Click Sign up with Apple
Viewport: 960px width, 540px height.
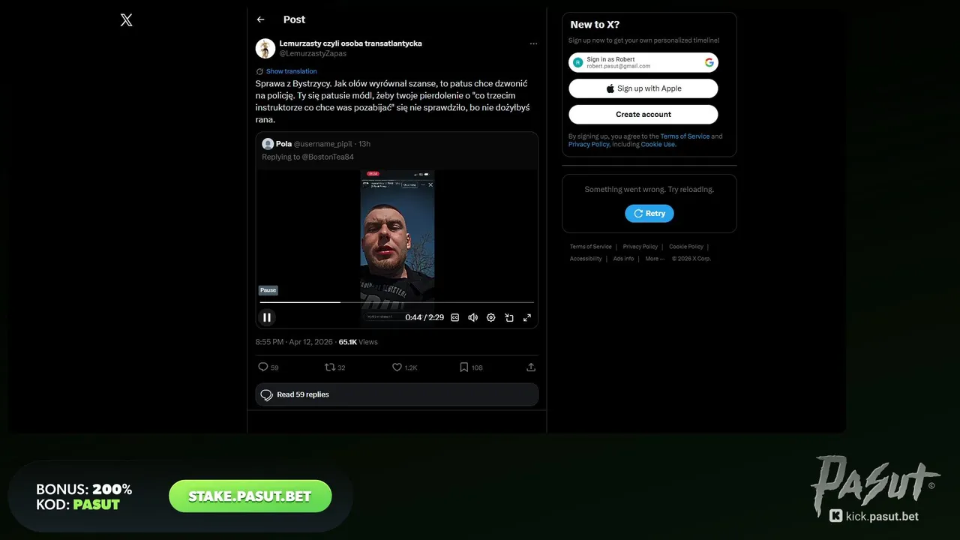click(x=643, y=88)
